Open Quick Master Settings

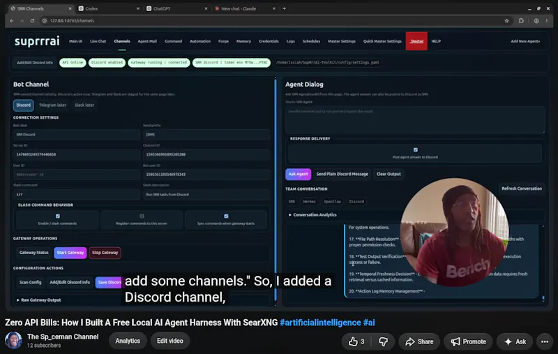(382, 41)
